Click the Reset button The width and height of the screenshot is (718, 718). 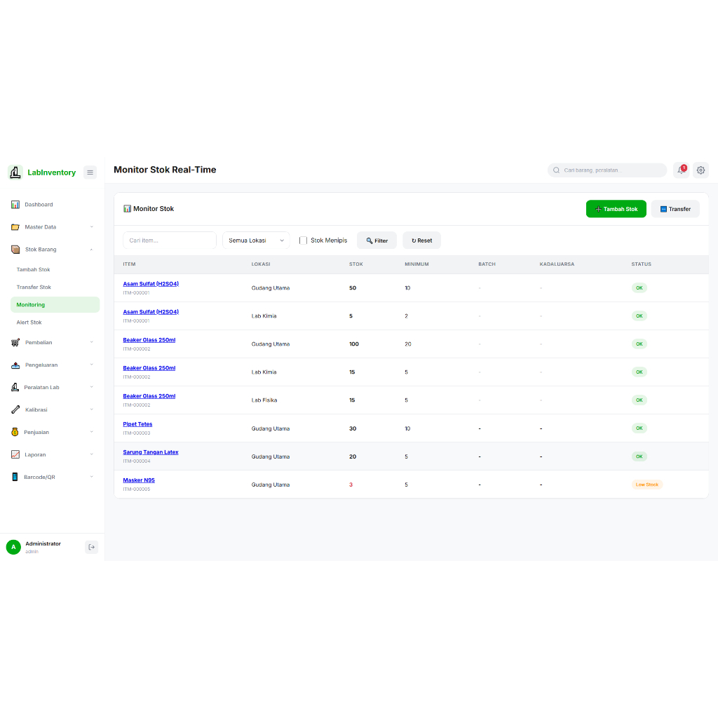pos(421,241)
